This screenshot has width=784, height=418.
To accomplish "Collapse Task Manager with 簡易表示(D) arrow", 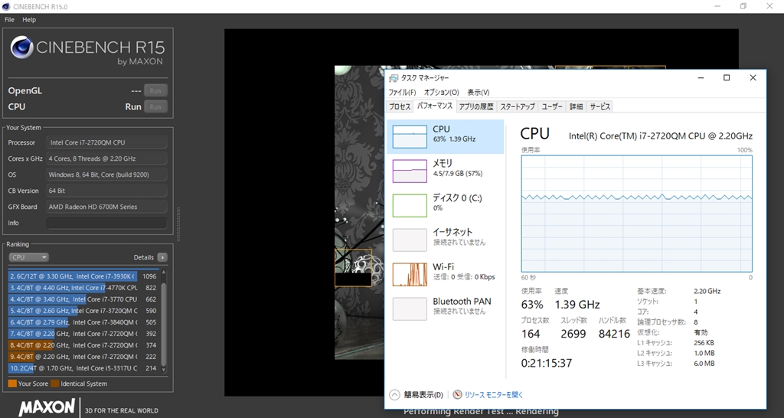I will [394, 394].
